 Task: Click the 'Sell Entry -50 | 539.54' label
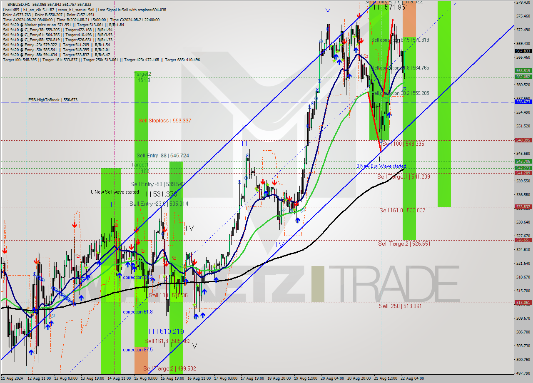[157, 184]
